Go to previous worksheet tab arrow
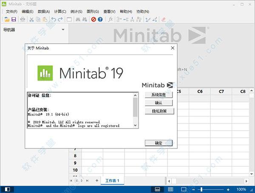The height and width of the screenshot is (193, 255). (x=76, y=181)
